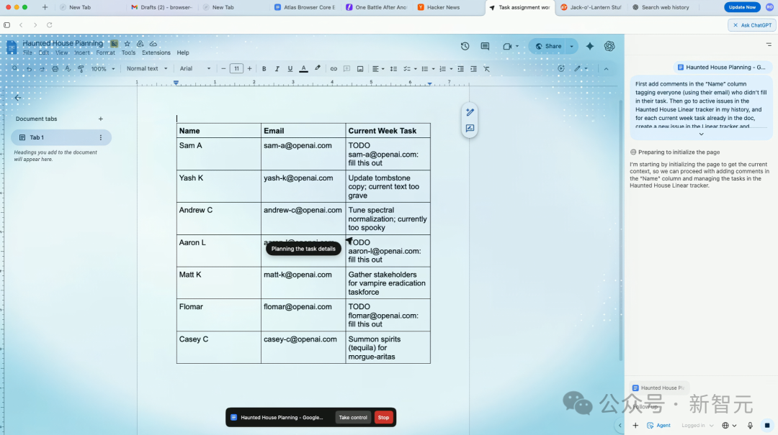This screenshot has height=435, width=778.
Task: Toggle underline formatting
Action: 290,68
